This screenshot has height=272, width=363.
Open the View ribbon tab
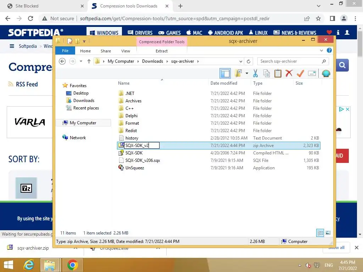coord(126,51)
